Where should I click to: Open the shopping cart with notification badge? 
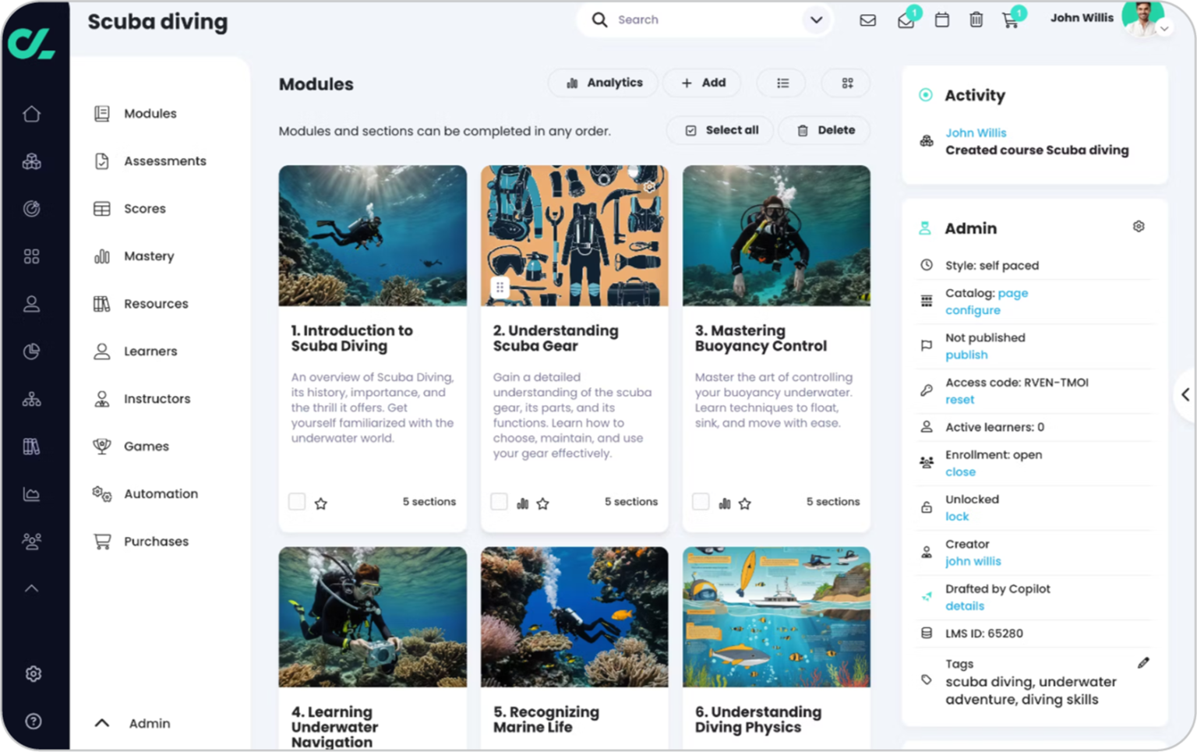coord(1011,20)
